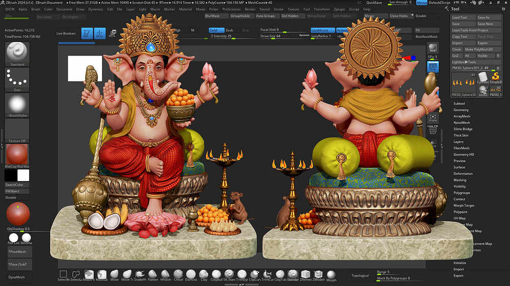Screen dimensions: 510x286
Task: Click the BPR render icon above SPix
Action: (x=432, y=48)
